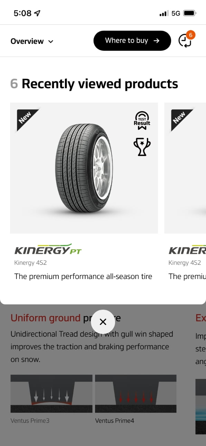The image size is (206, 446).
Task: Tap the Kinergy PT brand logo
Action: point(48,249)
